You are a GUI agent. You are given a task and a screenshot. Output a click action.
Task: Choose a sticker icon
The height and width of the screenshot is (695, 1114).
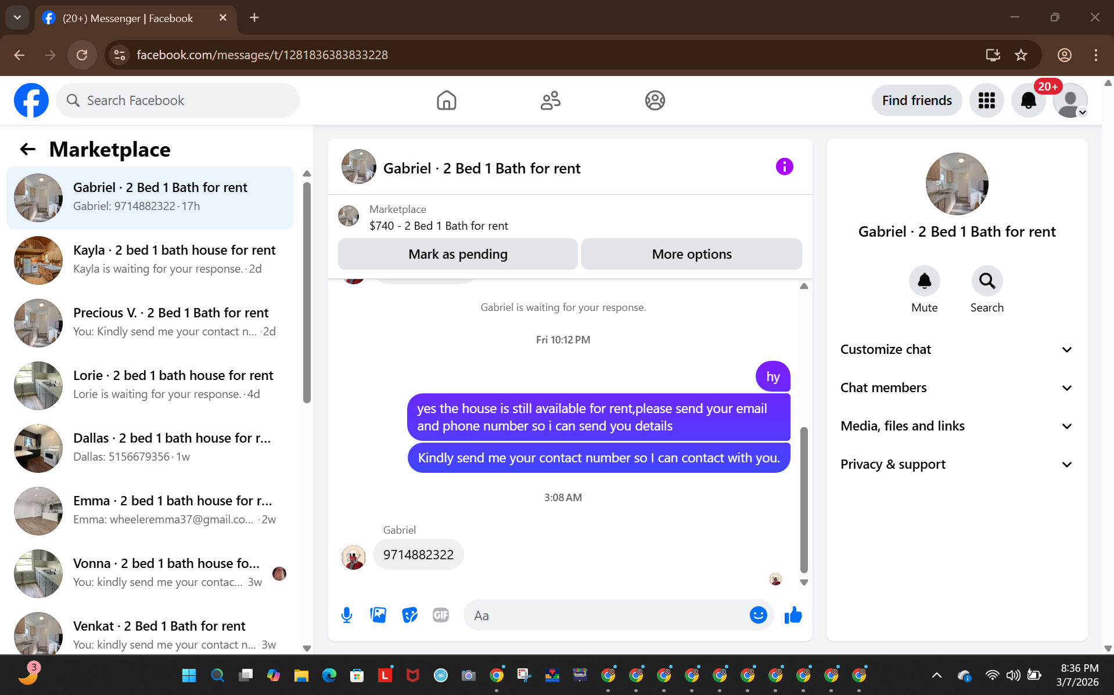coord(409,615)
